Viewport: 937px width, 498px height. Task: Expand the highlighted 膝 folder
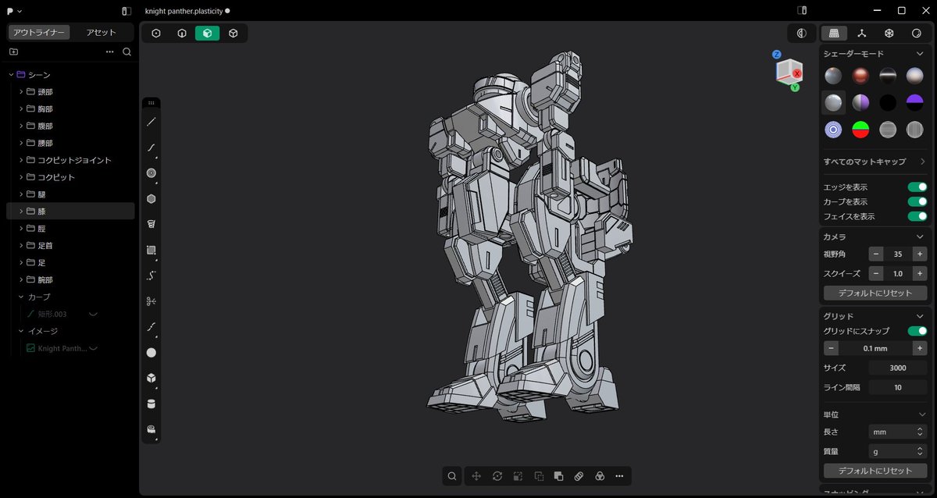(x=21, y=212)
